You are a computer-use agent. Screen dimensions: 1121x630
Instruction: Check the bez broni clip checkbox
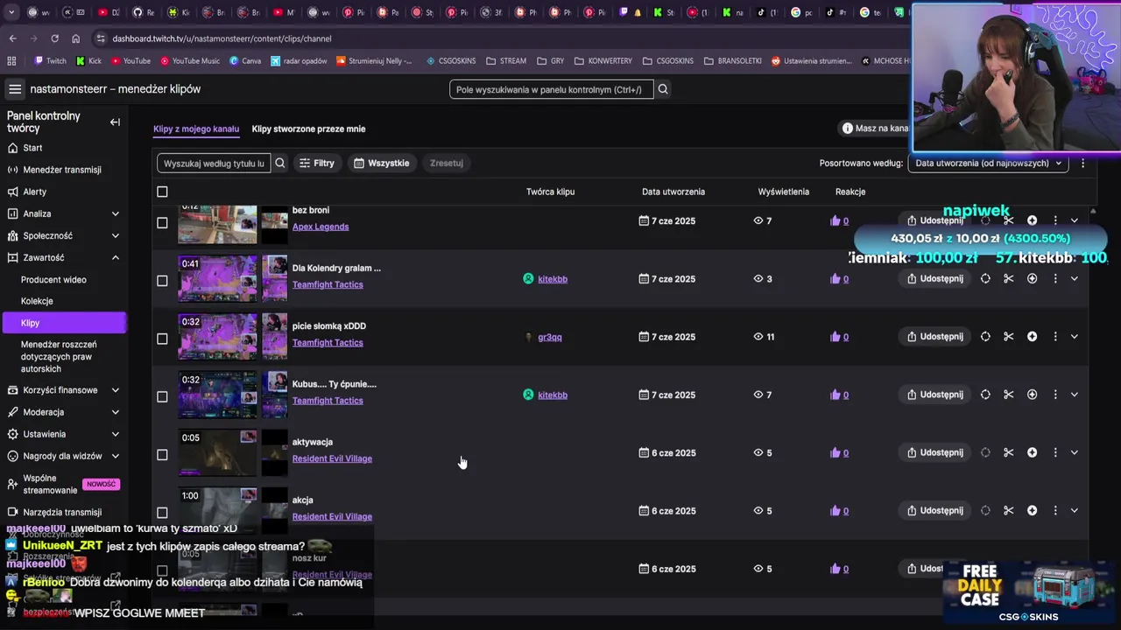(x=162, y=223)
